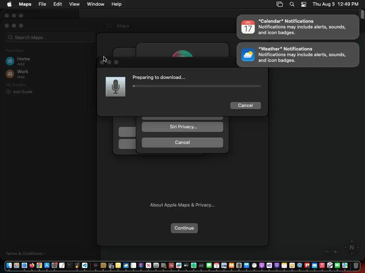
Task: Click the date and time in menu bar
Action: (x=335, y=4)
